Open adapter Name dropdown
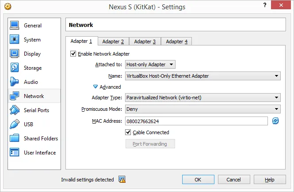Viewport: 294px width, 192px height. [x=203, y=76]
